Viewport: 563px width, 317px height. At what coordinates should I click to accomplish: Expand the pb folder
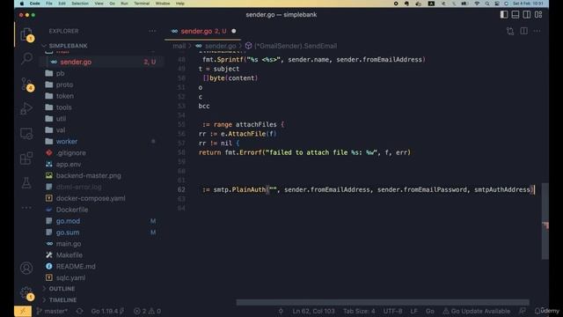(x=60, y=73)
